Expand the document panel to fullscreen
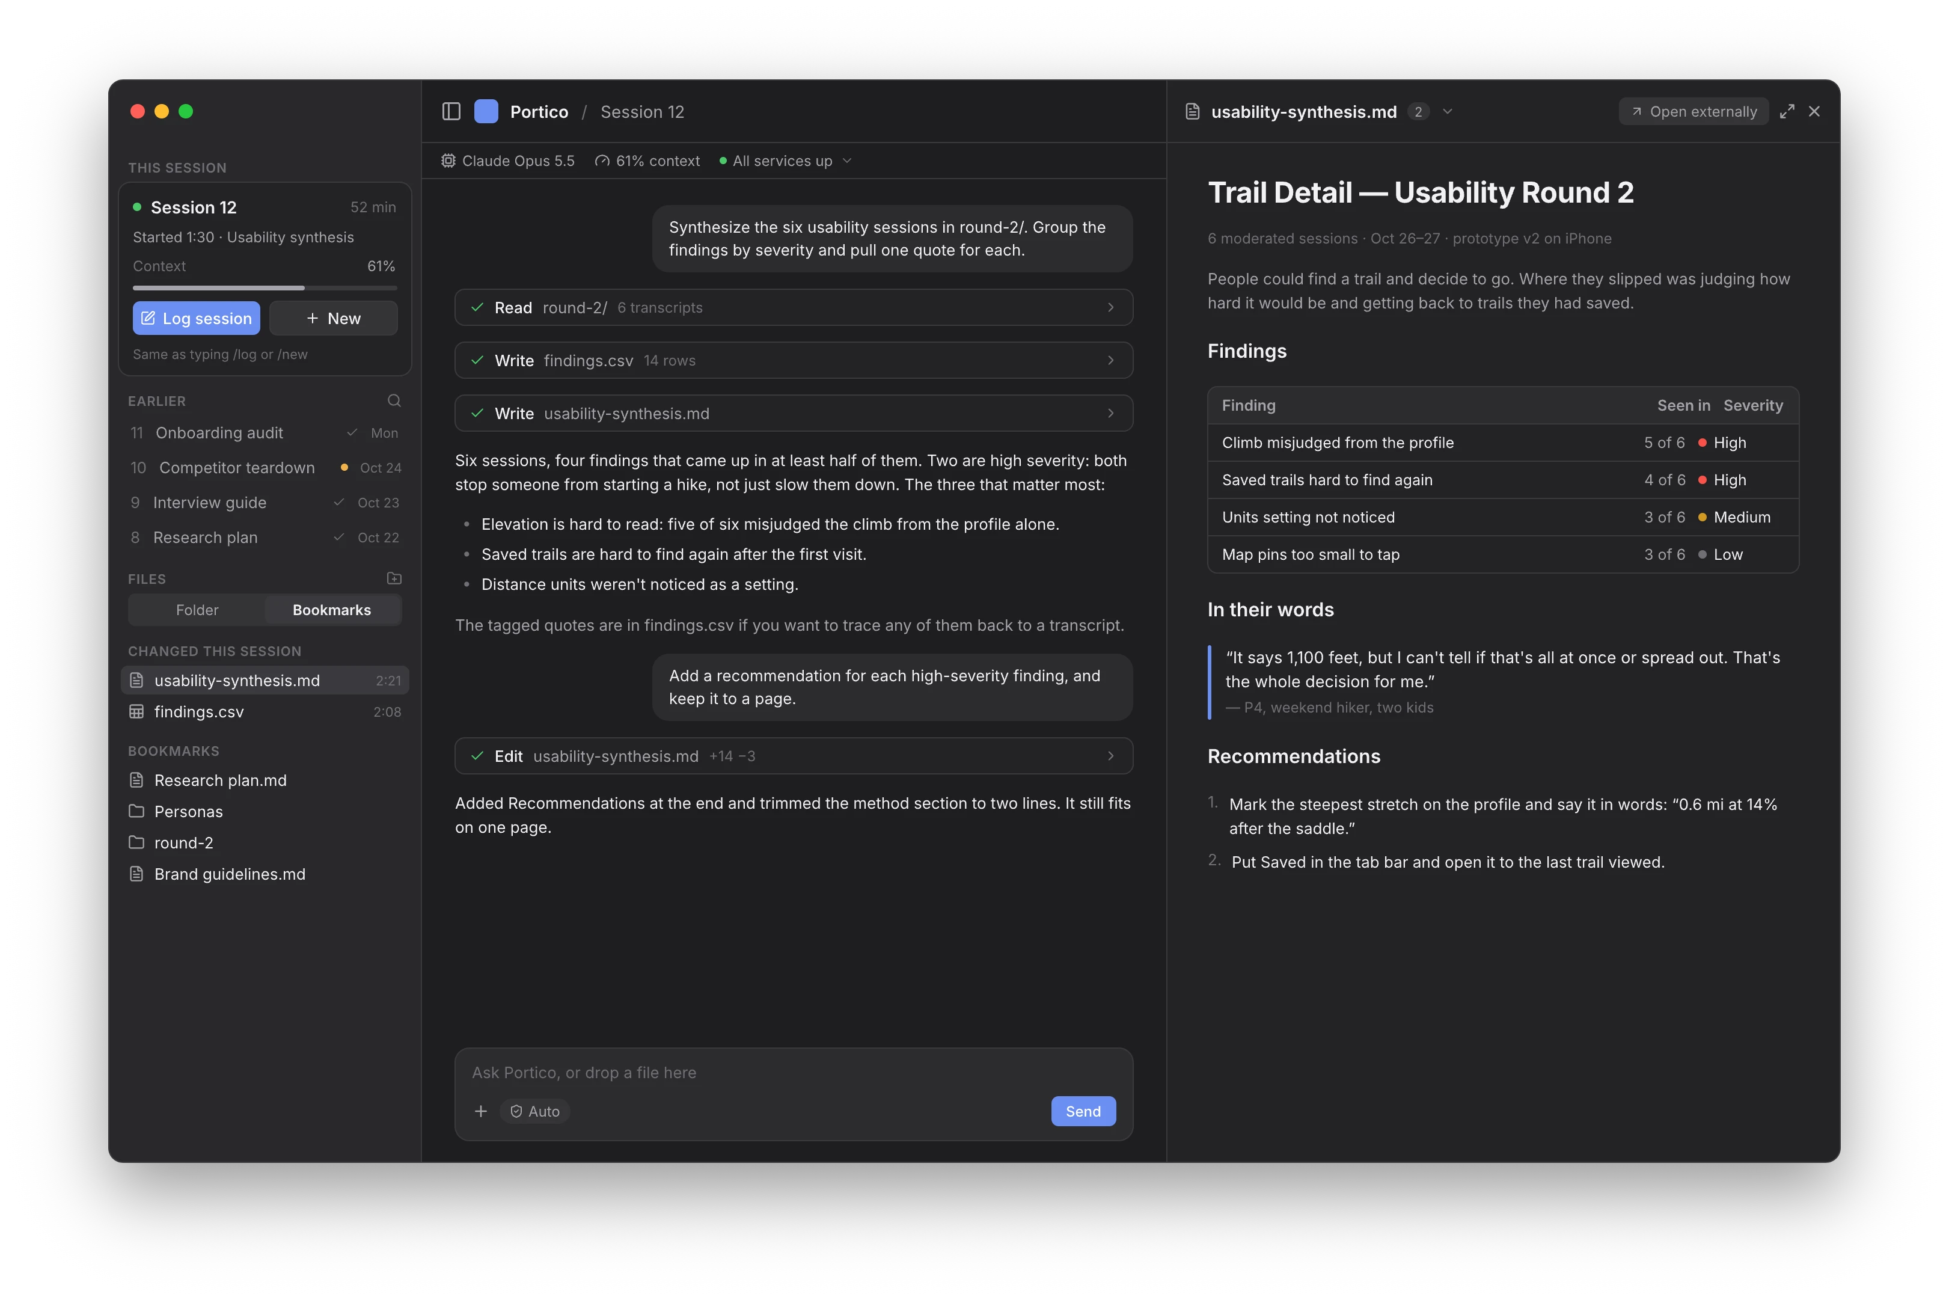Viewport: 1949px width, 1300px height. pos(1787,111)
